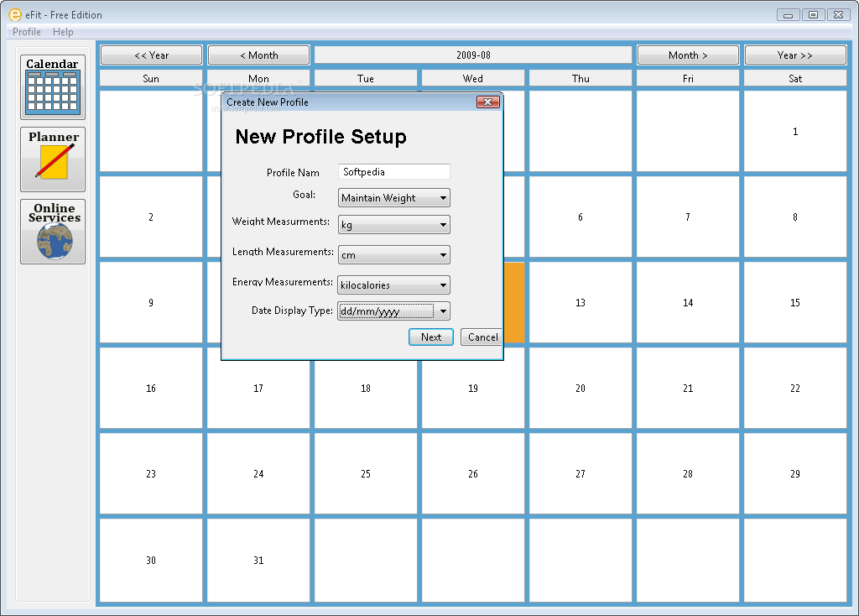Maximize the eFit window

pos(813,15)
